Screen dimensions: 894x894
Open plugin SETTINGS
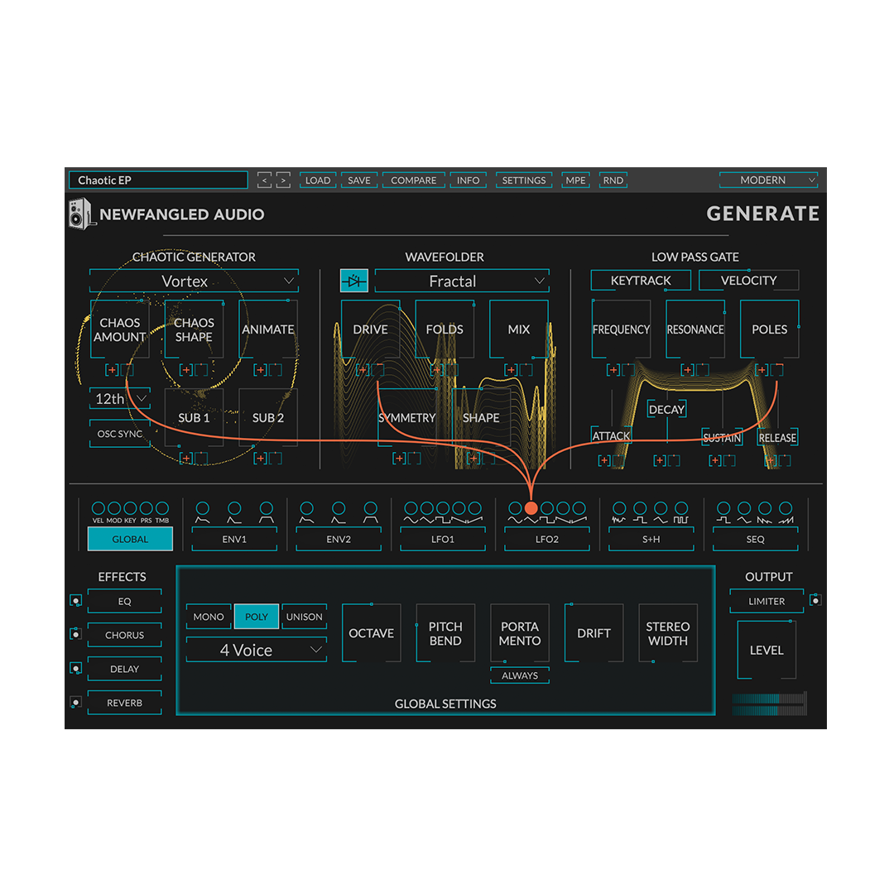click(524, 180)
